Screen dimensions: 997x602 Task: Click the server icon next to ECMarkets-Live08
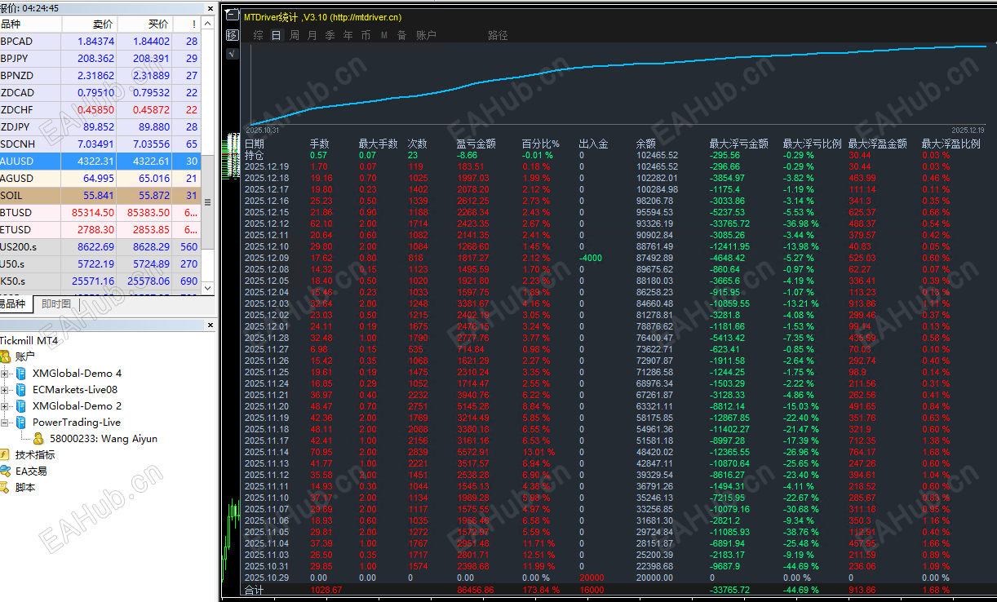coord(21,390)
